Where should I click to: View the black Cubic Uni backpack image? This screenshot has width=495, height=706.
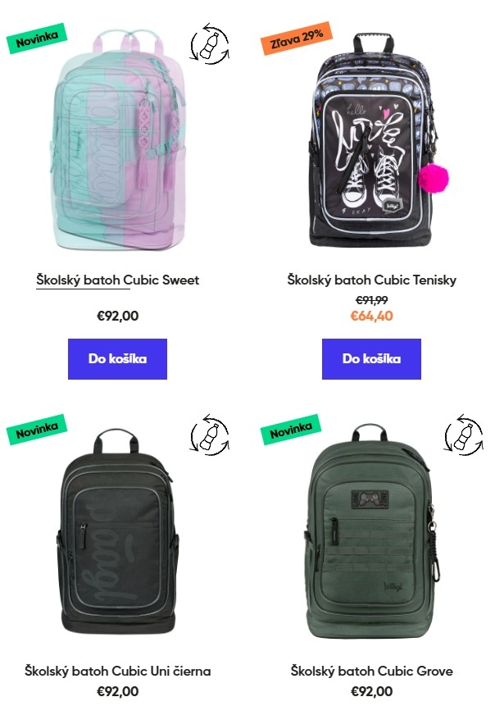click(x=117, y=531)
